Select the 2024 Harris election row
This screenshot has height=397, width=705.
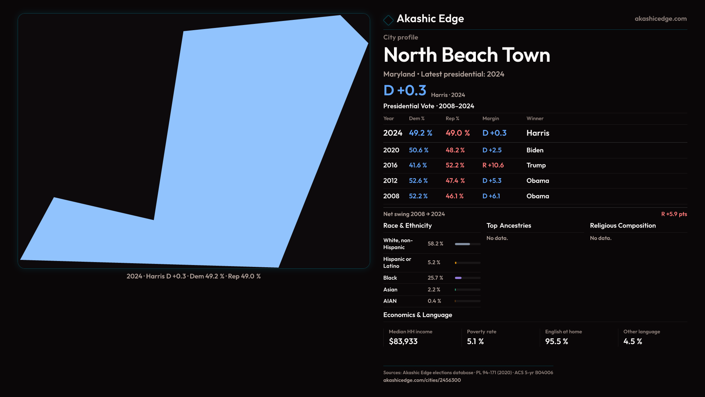(535, 133)
